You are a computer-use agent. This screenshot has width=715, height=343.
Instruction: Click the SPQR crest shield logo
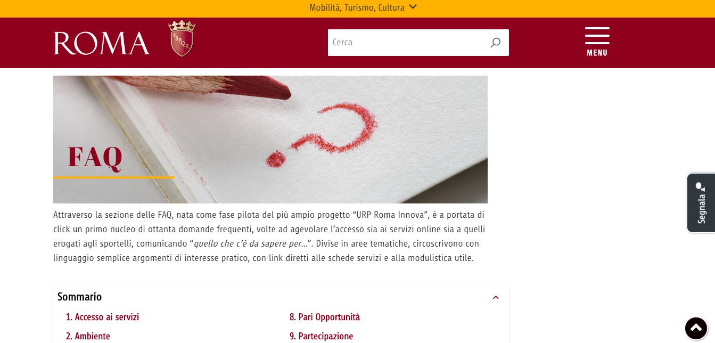[x=182, y=38]
